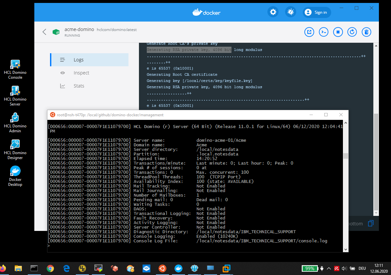
Task: Click the Sign in button
Action: point(316,12)
